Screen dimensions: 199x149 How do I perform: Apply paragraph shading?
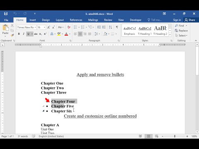tap(105, 34)
